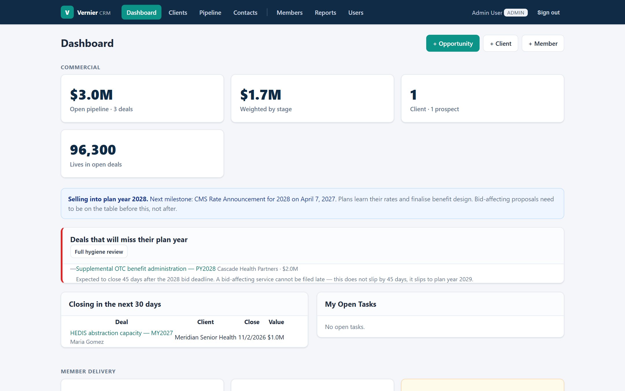The height and width of the screenshot is (391, 625).
Task: Click the Meridian Senior Health cell
Action: [x=205, y=337]
